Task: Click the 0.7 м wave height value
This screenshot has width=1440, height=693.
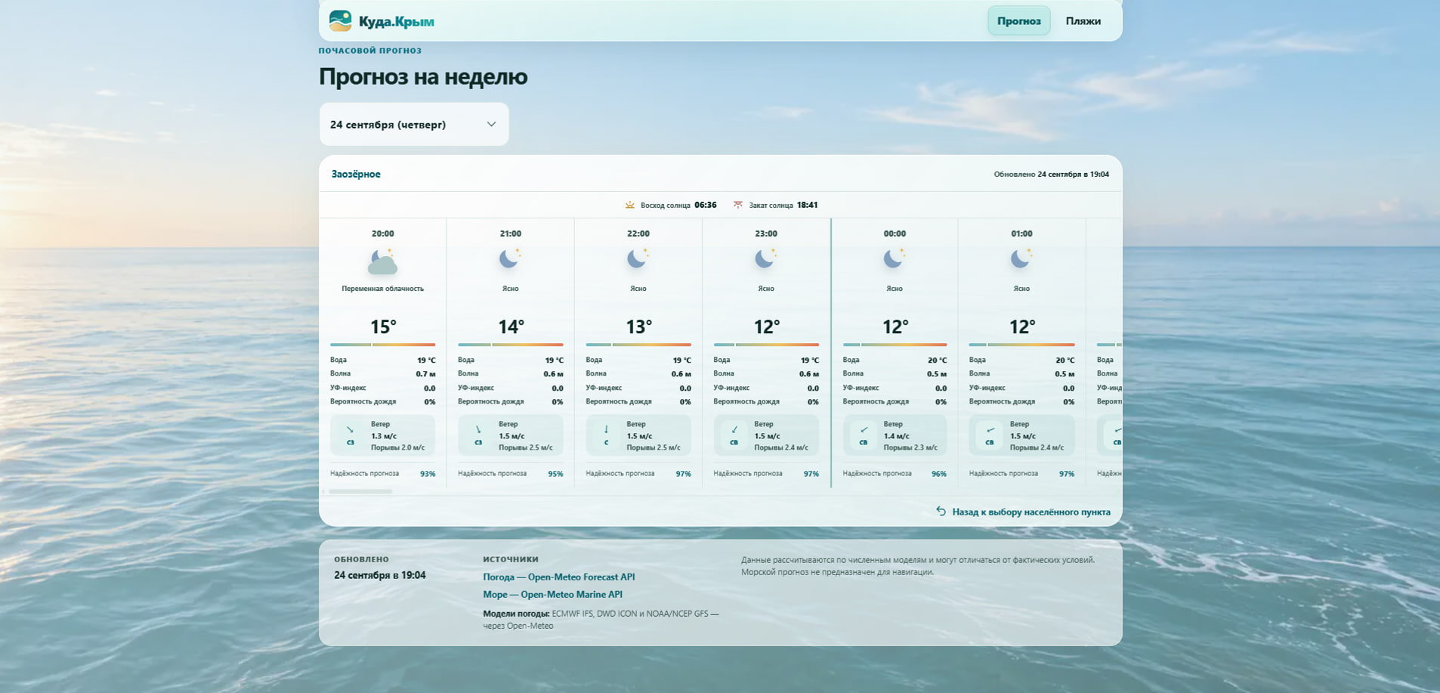Action: coord(425,373)
